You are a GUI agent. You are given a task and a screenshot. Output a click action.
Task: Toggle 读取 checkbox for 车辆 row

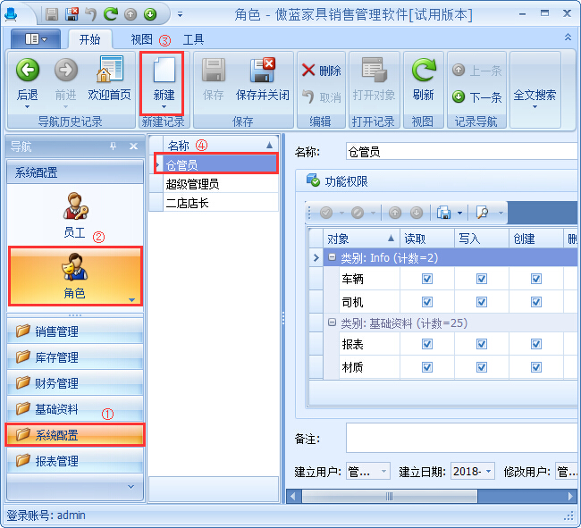[426, 279]
